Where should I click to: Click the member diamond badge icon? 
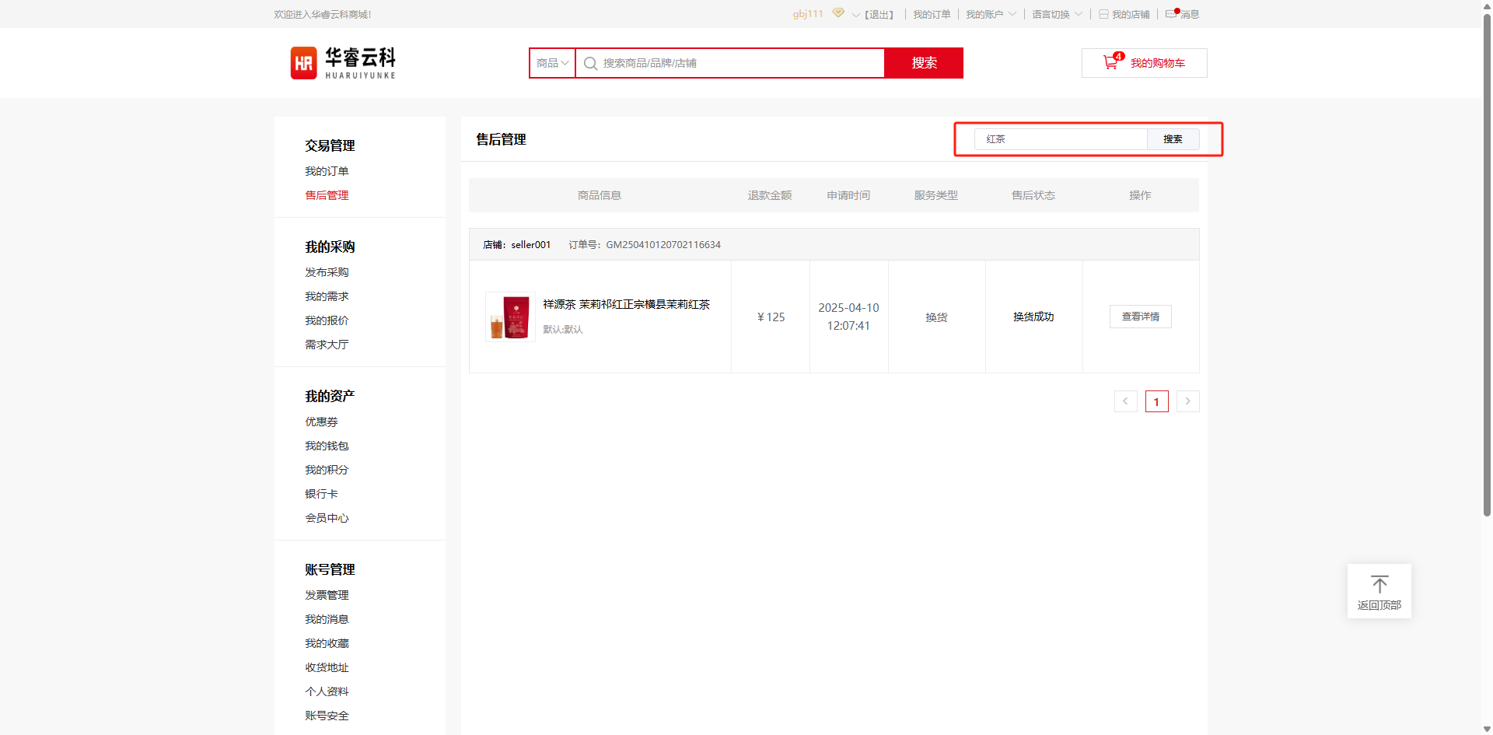[838, 13]
